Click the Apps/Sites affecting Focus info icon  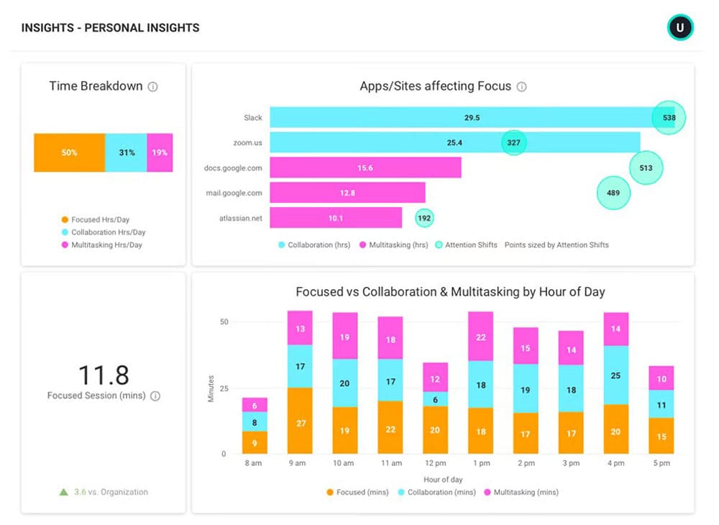(x=521, y=86)
